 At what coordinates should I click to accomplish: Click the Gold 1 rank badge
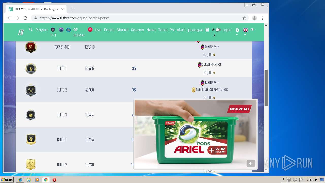pos(31,140)
